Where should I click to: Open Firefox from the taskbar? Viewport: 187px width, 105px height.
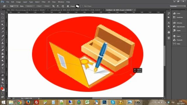tap(28, 102)
